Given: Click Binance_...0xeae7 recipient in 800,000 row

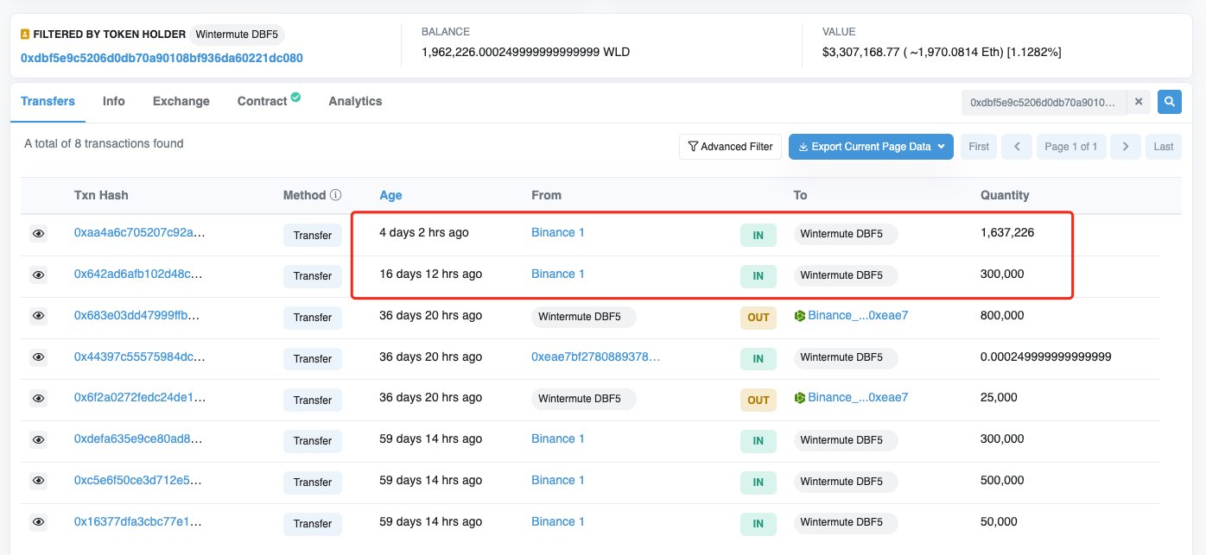Looking at the screenshot, I should 858,315.
